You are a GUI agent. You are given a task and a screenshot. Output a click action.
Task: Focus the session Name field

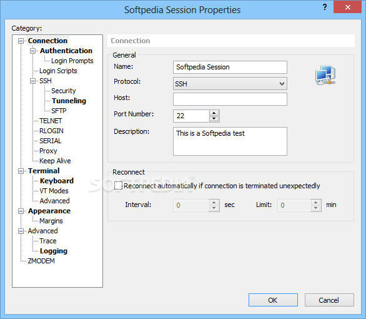coord(230,68)
